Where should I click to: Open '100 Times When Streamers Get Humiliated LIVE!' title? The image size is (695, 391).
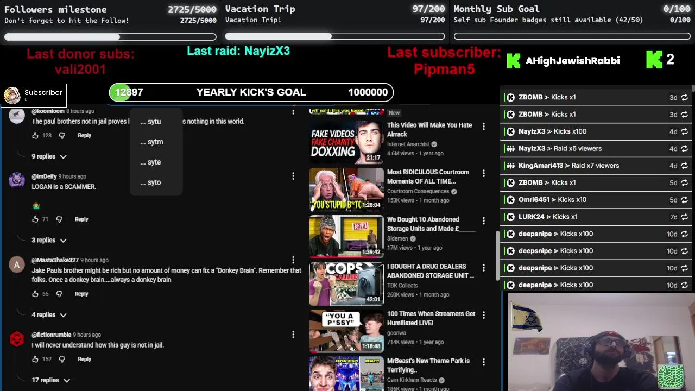pos(431,318)
